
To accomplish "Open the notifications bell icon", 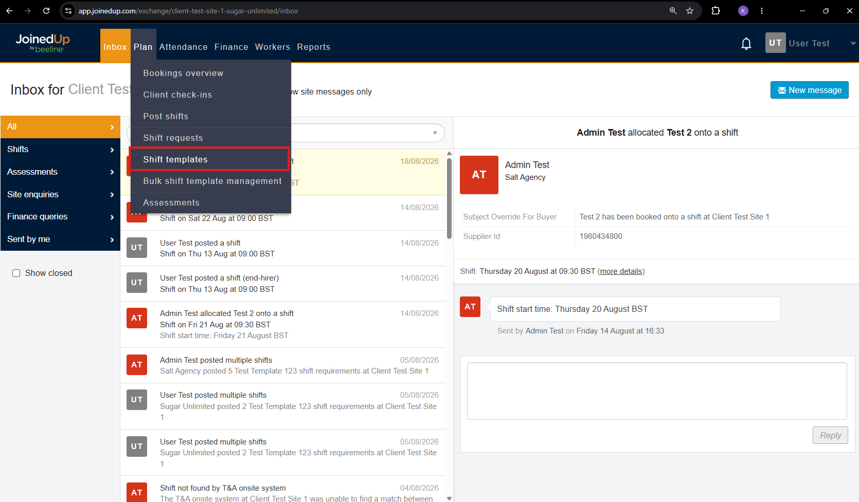I will [746, 44].
